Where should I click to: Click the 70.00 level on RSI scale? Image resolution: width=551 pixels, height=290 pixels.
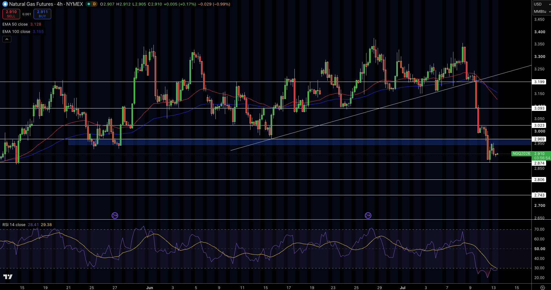click(539, 229)
